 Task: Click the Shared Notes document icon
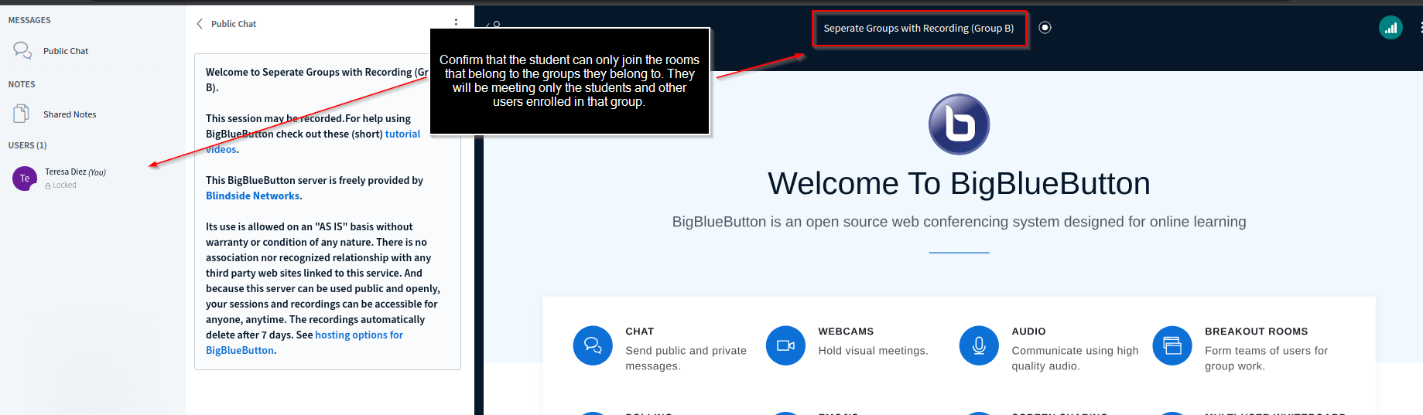pyautogui.click(x=22, y=114)
